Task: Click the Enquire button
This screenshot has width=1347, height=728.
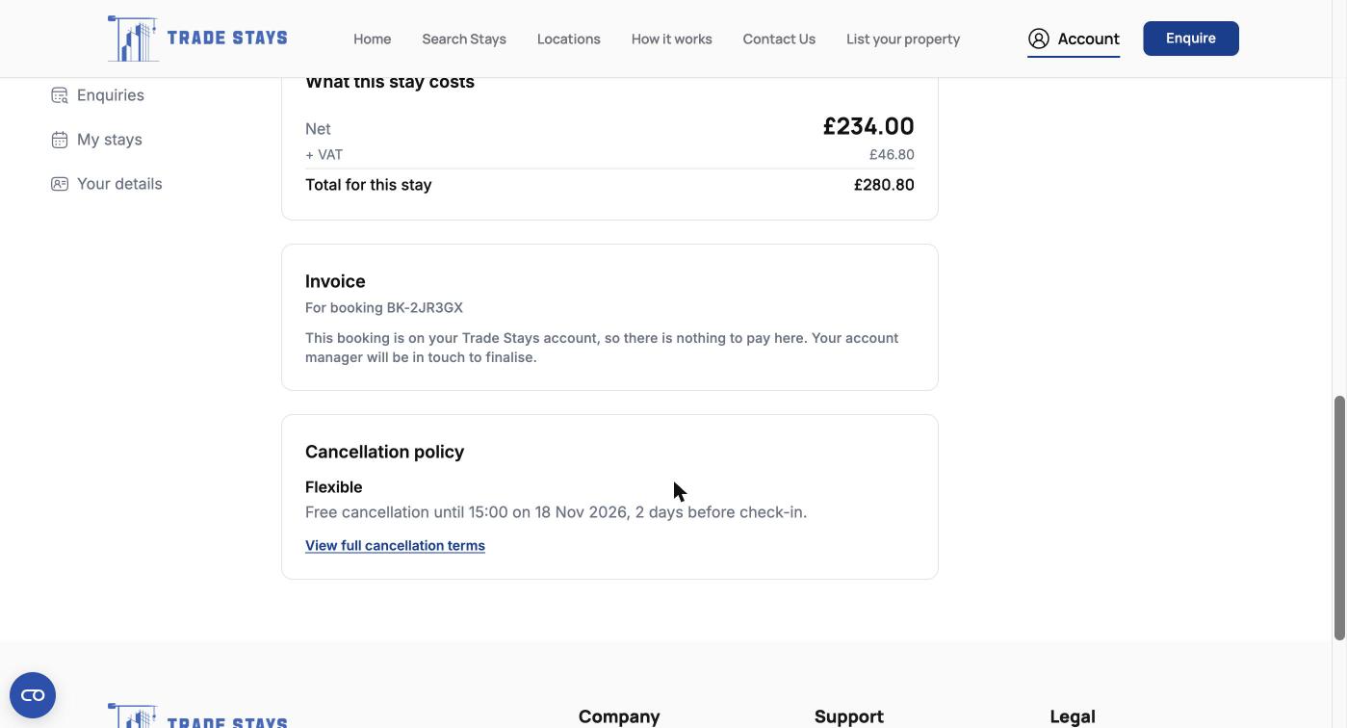Action: click(1191, 39)
